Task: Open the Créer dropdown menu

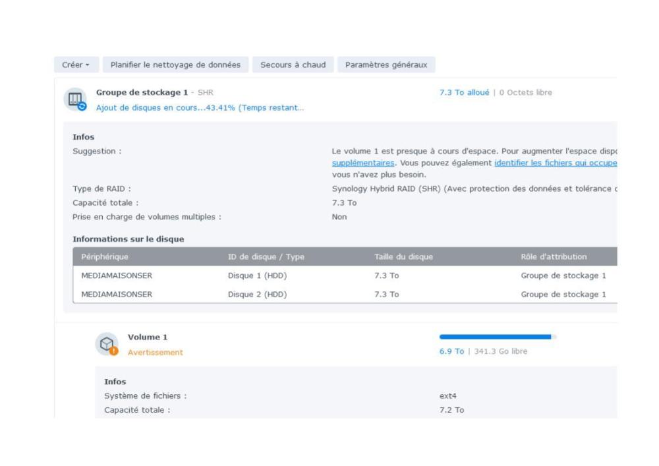Action: 76,65
